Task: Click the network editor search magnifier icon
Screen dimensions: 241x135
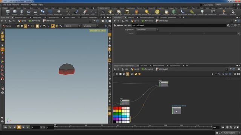Action: 235,74
